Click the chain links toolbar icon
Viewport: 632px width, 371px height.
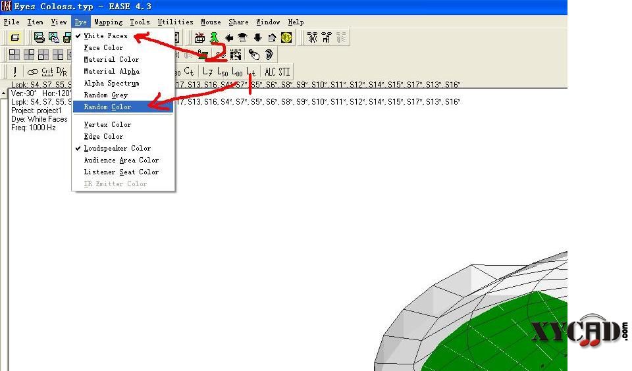click(33, 72)
